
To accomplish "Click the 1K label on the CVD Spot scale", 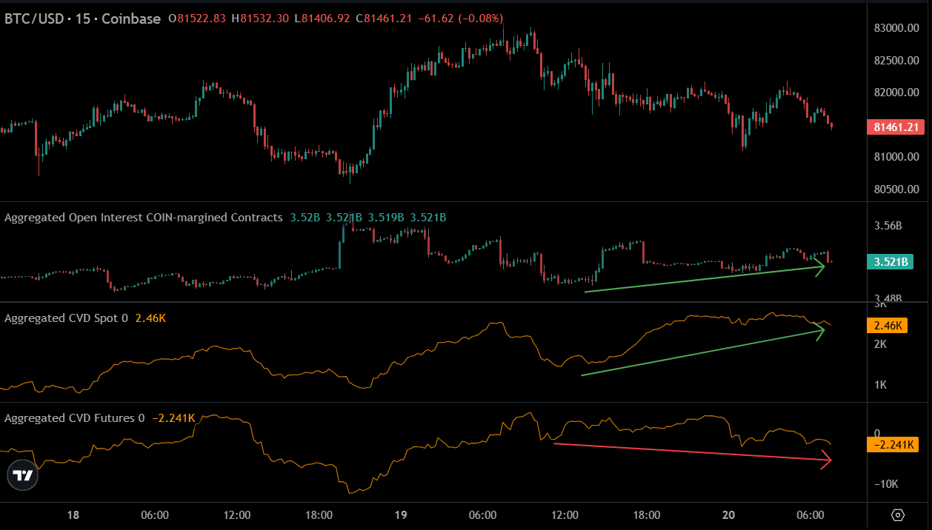I will click(882, 385).
